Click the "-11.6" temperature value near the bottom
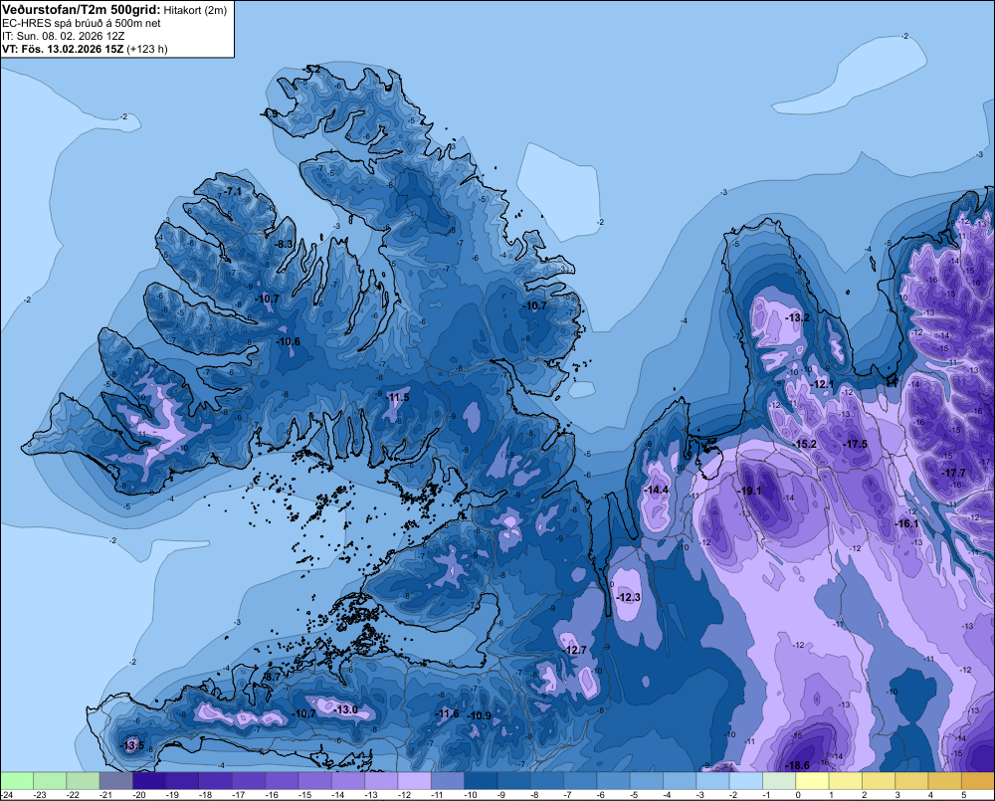This screenshot has width=995, height=801. 447,713
